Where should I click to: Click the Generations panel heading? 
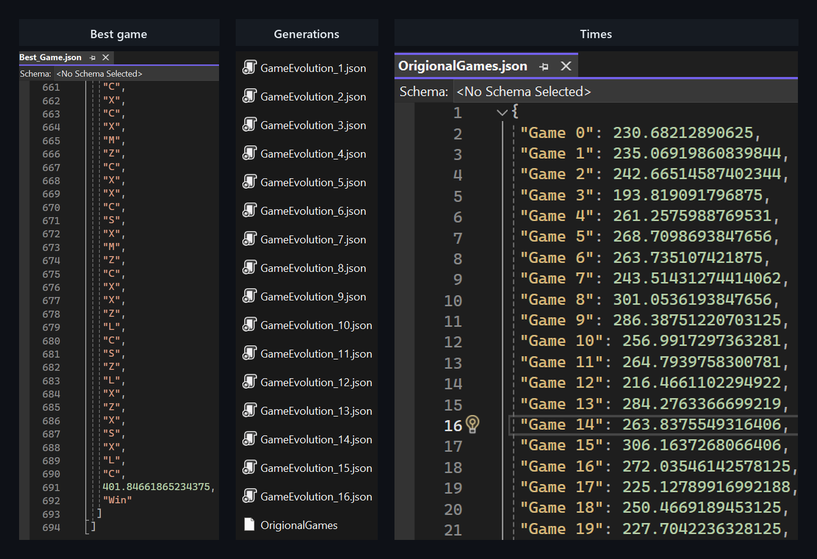pyautogui.click(x=306, y=34)
